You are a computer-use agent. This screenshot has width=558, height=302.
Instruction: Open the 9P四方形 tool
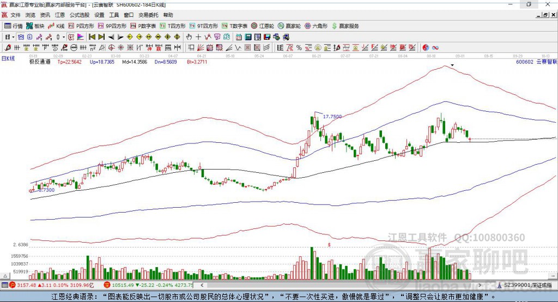[112, 26]
